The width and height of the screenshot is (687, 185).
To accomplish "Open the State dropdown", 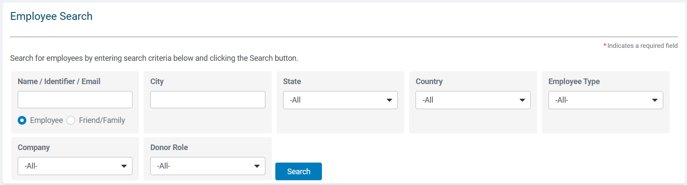I will pyautogui.click(x=340, y=100).
